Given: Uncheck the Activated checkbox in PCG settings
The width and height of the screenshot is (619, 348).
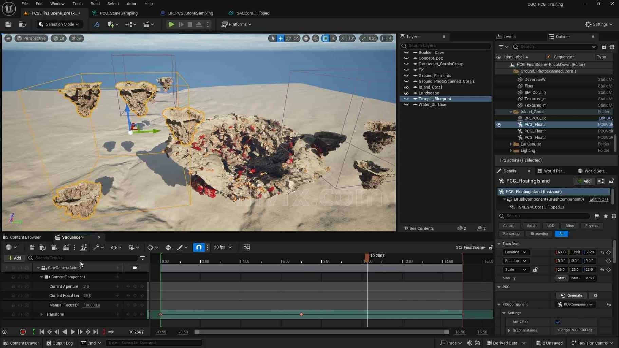Looking at the screenshot, I should pyautogui.click(x=558, y=322).
